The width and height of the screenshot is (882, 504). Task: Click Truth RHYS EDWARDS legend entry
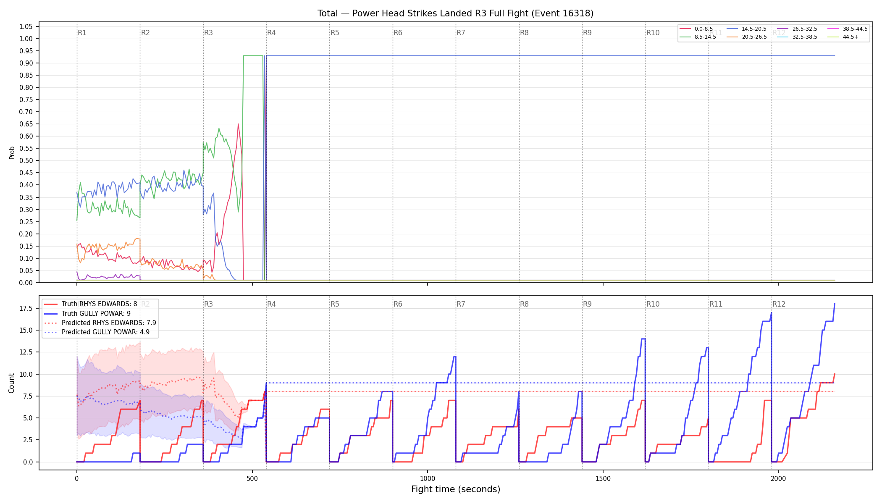coord(91,304)
